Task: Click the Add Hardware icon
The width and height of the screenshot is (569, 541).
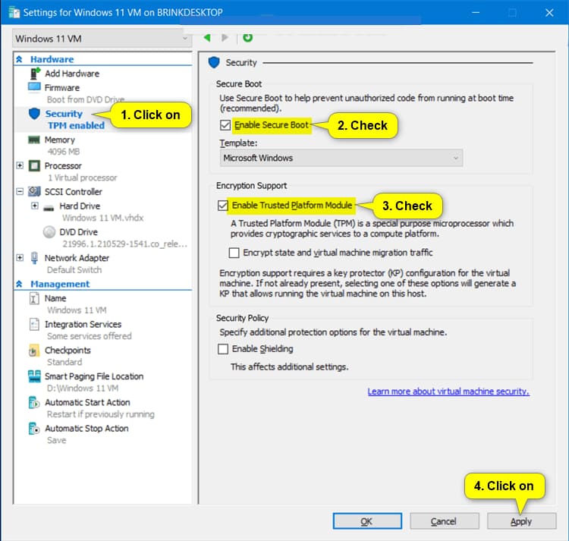Action: [x=34, y=74]
